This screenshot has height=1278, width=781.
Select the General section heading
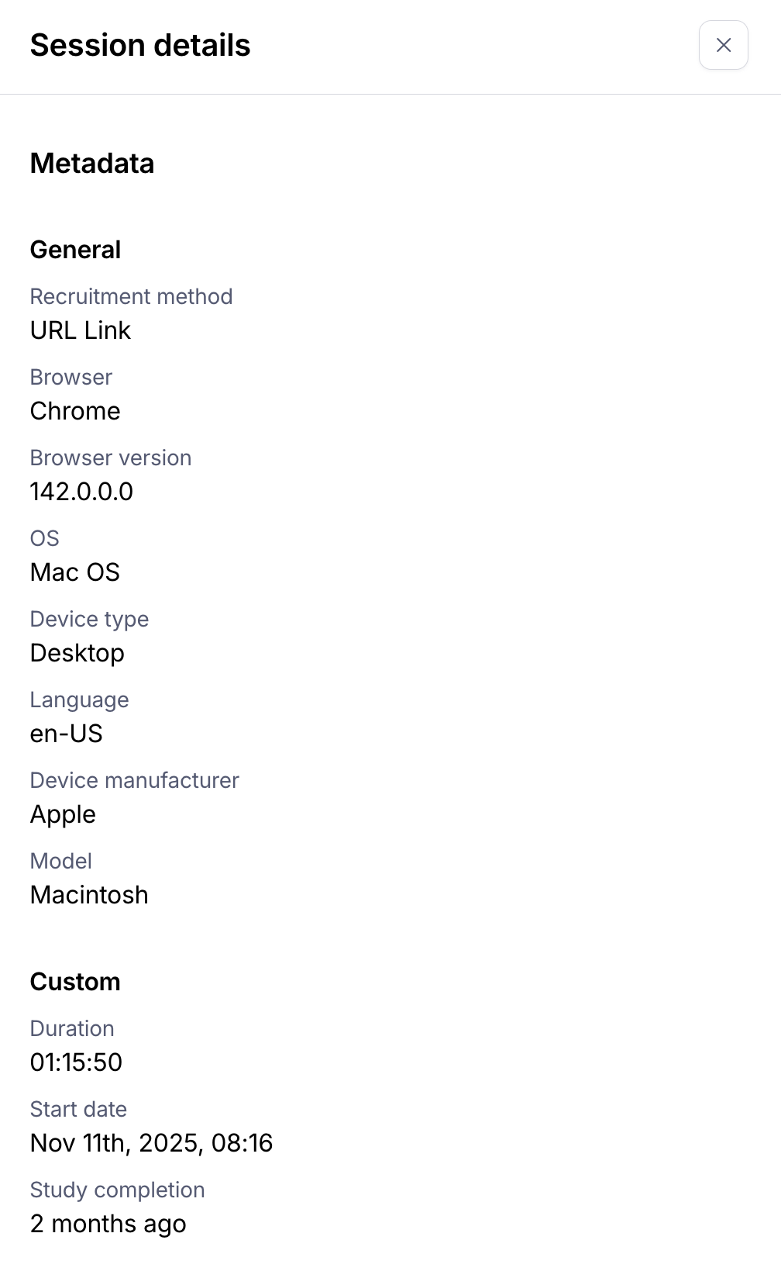75,250
